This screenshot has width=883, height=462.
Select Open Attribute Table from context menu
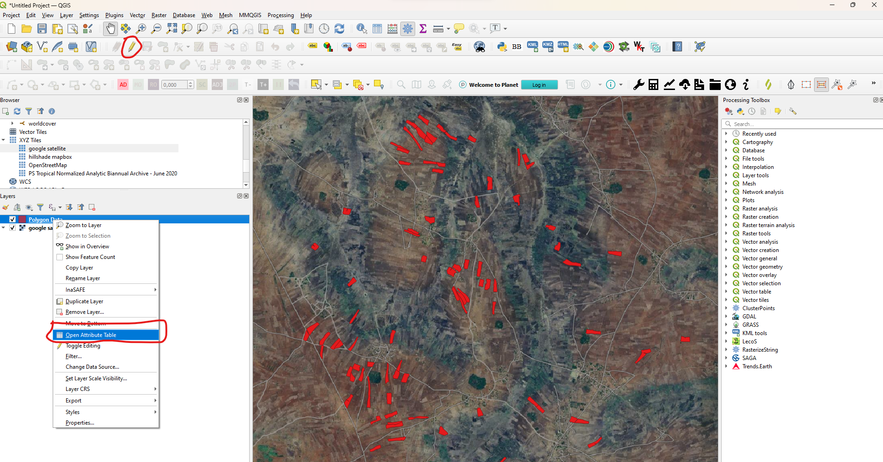[91, 335]
